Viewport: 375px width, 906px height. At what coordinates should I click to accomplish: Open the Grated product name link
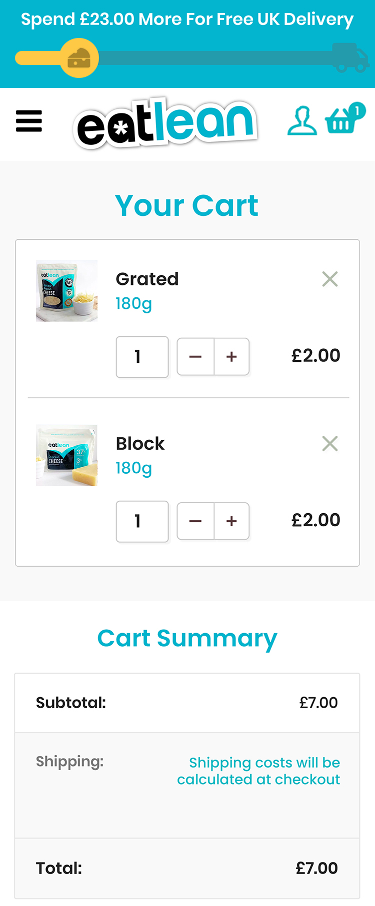147,279
